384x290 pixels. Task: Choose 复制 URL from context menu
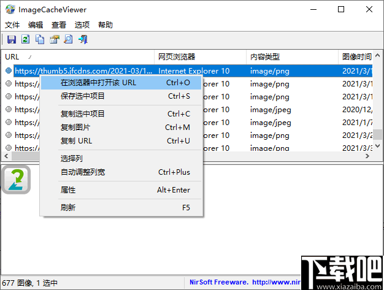(121, 141)
